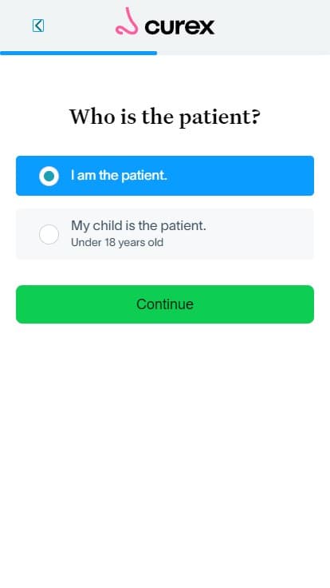Click the 'Continue' text label
Image resolution: width=330 pixels, height=588 pixels.
point(165,304)
